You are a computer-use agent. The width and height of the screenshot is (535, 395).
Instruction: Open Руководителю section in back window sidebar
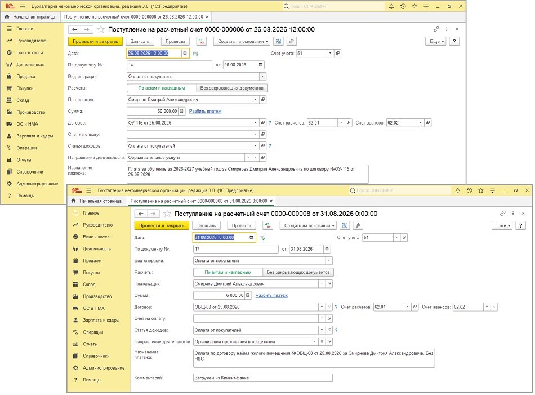click(31, 41)
